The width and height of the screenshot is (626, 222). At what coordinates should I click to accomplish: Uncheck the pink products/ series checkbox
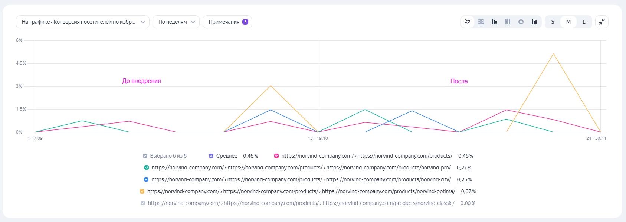pos(276,156)
